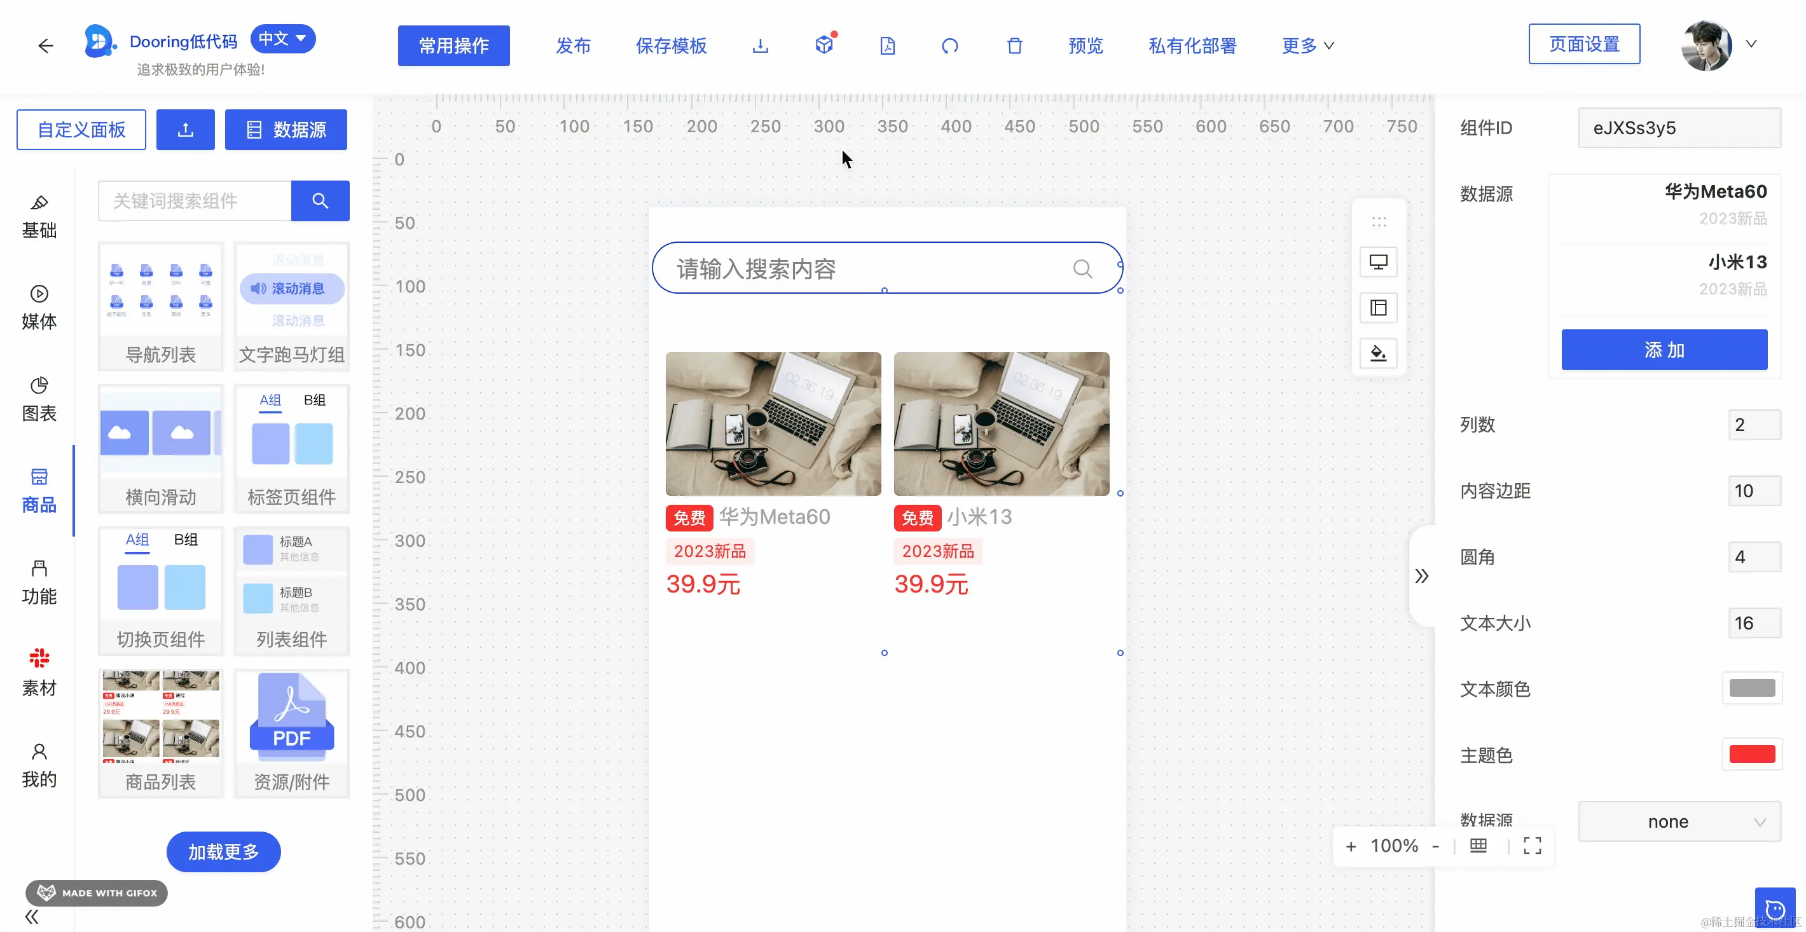Image resolution: width=1806 pixels, height=932 pixels.
Task: Click the 加载更多 button
Action: [x=223, y=851]
